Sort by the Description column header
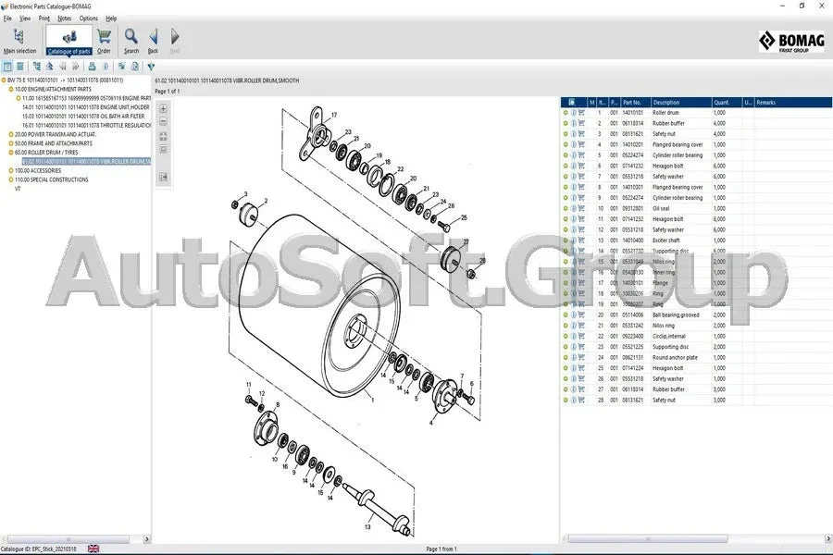 pos(681,103)
